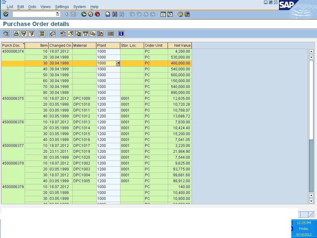Click the red Cancel icon
The height and width of the screenshot is (238, 317).
(x=98, y=14)
